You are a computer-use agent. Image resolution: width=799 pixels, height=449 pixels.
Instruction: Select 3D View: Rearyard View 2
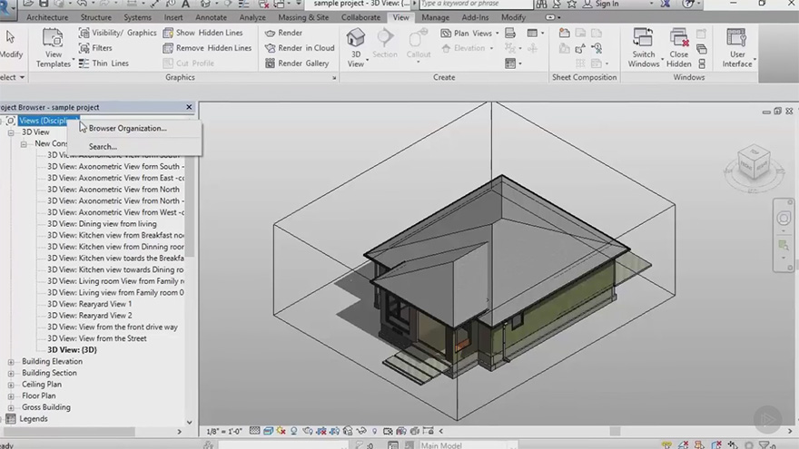coord(89,316)
